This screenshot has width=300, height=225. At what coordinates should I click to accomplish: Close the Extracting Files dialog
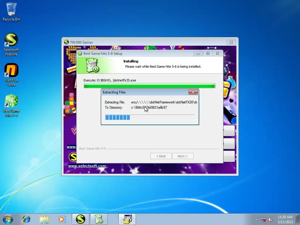point(193,92)
